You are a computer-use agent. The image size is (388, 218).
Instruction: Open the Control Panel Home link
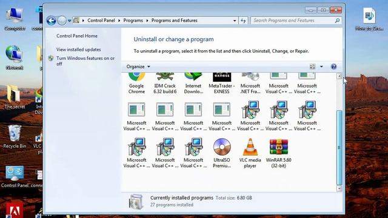[x=77, y=36]
